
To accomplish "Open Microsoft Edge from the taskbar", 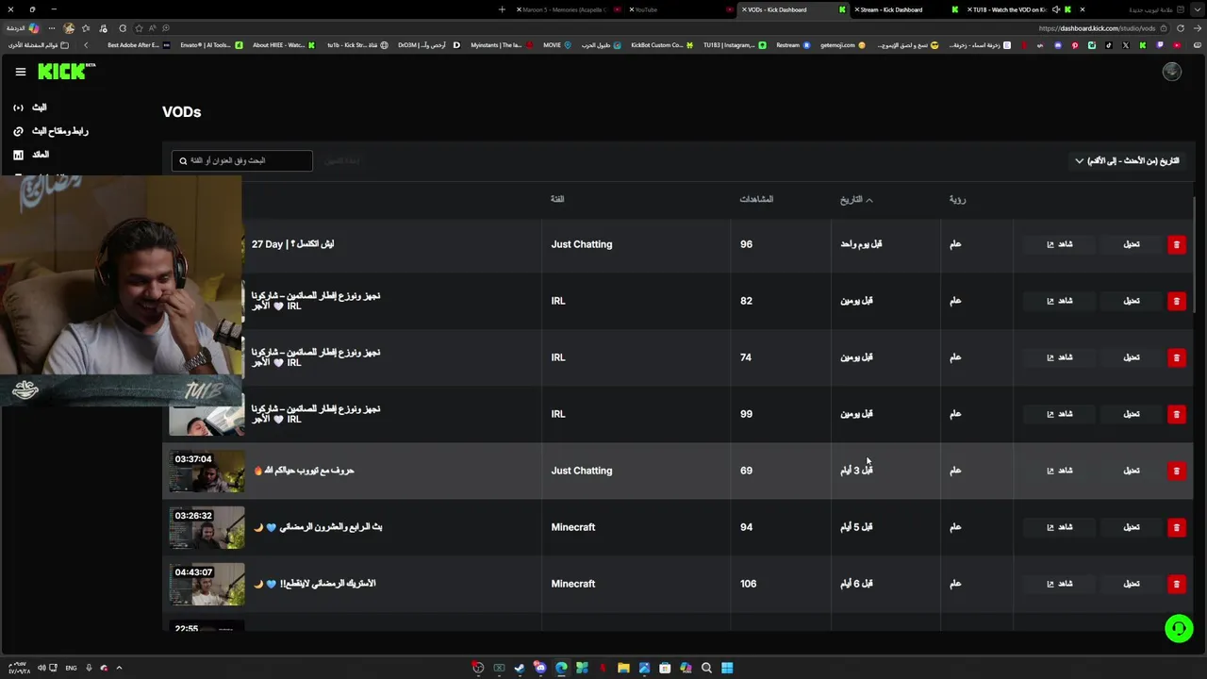I will pyautogui.click(x=561, y=668).
